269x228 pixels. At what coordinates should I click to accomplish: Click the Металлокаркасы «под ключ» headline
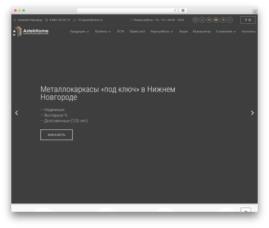pyautogui.click(x=108, y=93)
